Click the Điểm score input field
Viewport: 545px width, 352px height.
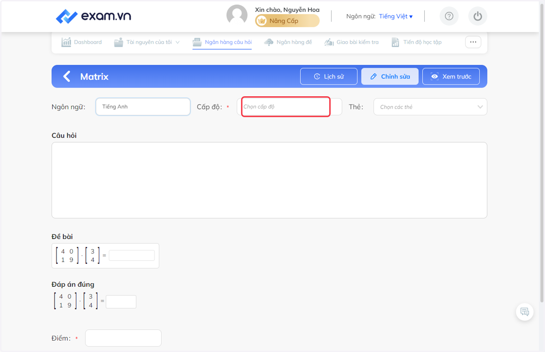pyautogui.click(x=123, y=338)
